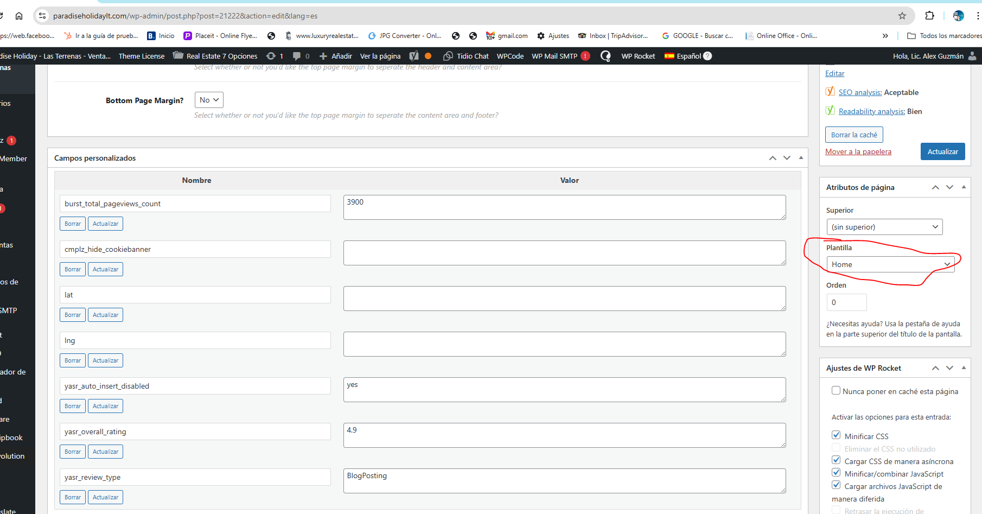Open the Inbox TripAdvisor bookmark
Screen dimensions: 982x514
[x=613, y=36]
